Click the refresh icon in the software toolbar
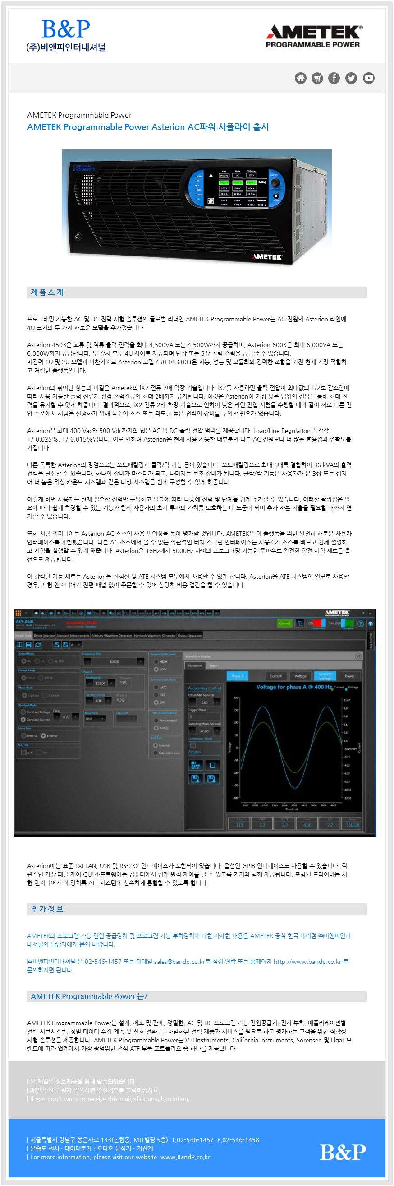Viewport: 394px width, 1186px height. coord(38,645)
